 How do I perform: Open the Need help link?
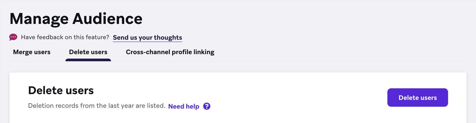184,106
